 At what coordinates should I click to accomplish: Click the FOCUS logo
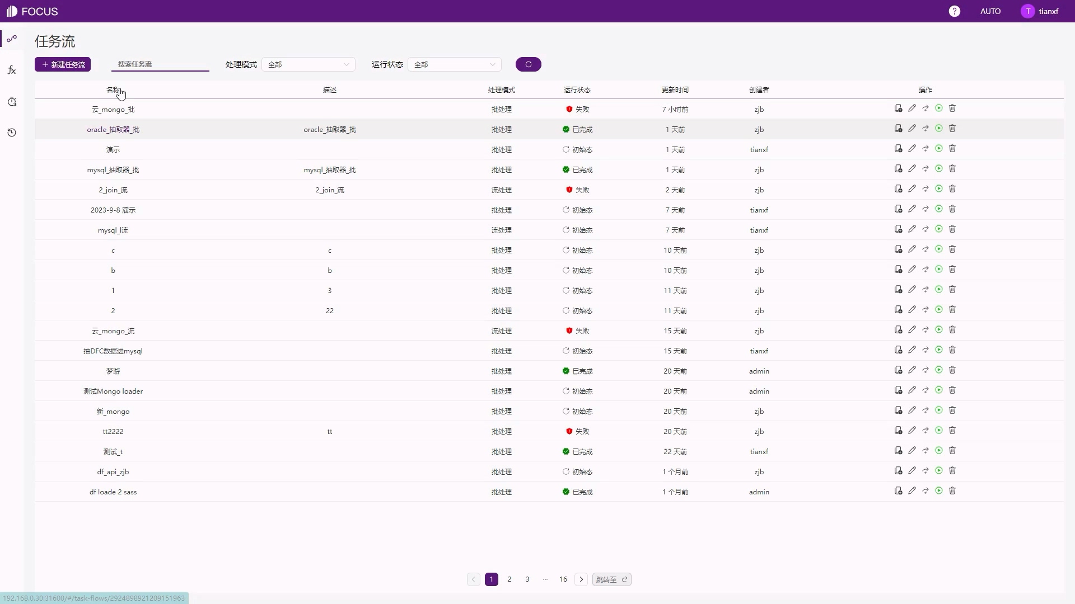pyautogui.click(x=32, y=11)
